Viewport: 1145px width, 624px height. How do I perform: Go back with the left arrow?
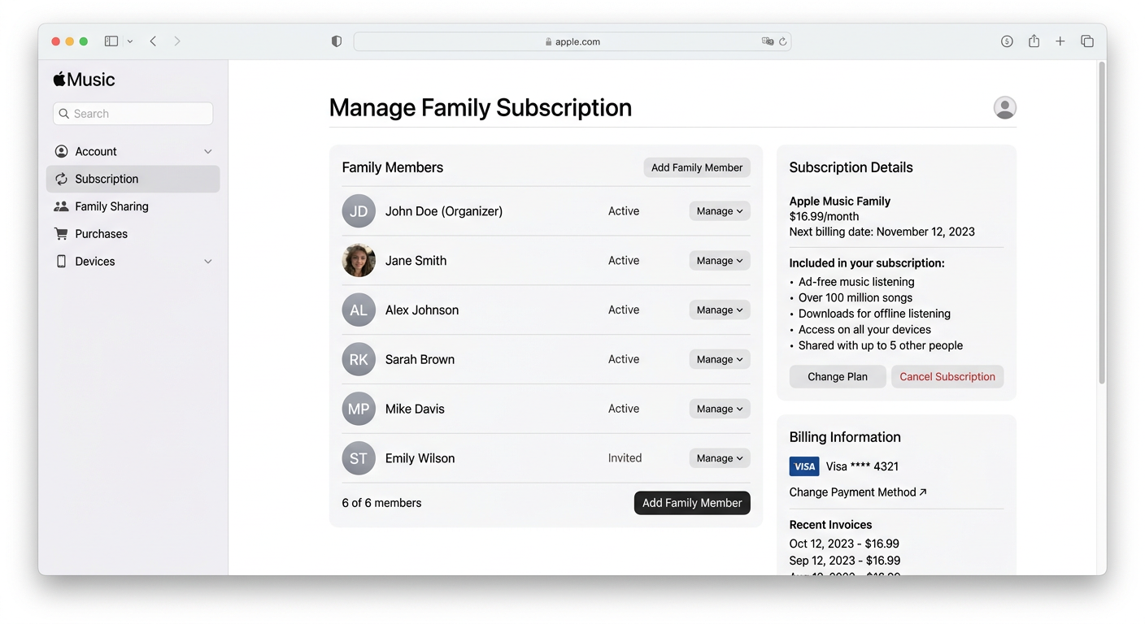pyautogui.click(x=153, y=41)
